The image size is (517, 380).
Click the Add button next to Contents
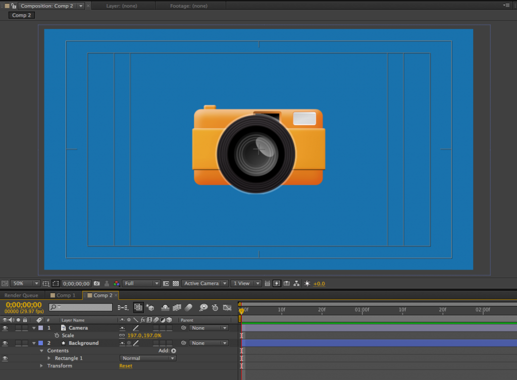(173, 350)
